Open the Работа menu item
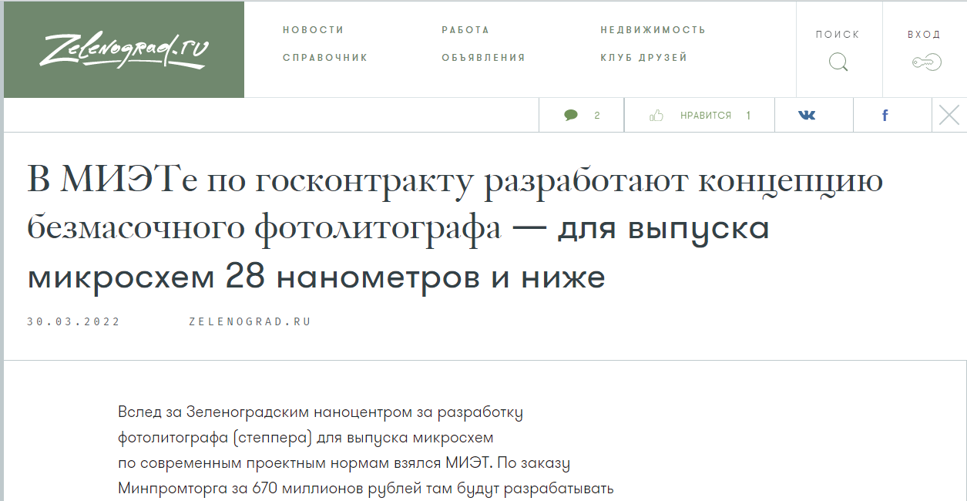This screenshot has height=501, width=967. tap(465, 30)
